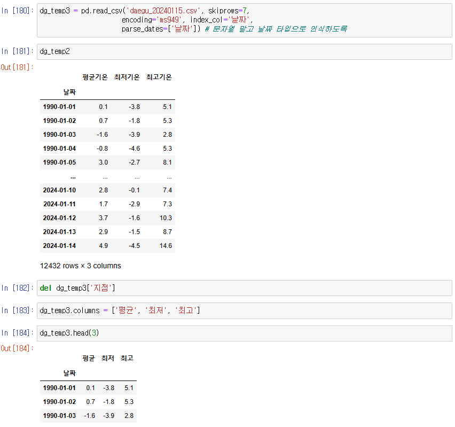455x427 pixels.
Task: Select the dg_temp2 code cell In [181]
Action: point(245,52)
